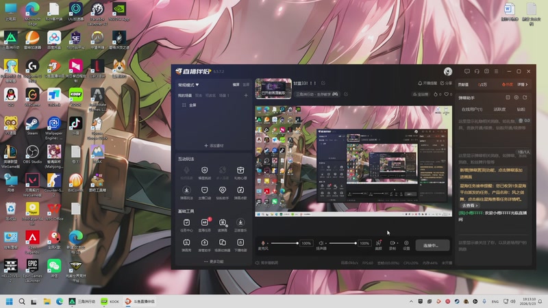Click stream cover thumbnail
Screen dimensions: 548x308
(x=273, y=88)
